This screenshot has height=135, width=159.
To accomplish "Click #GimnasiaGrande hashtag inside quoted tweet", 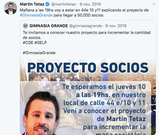I will [39, 53].
